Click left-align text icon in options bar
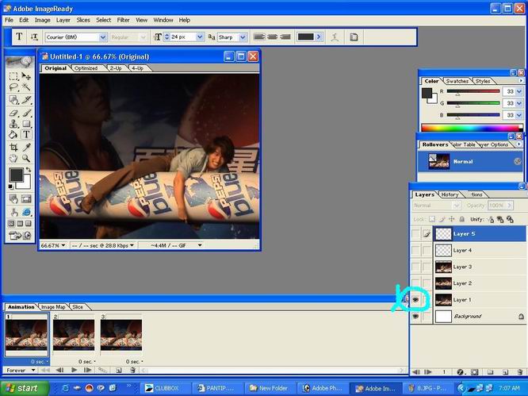 coord(259,37)
